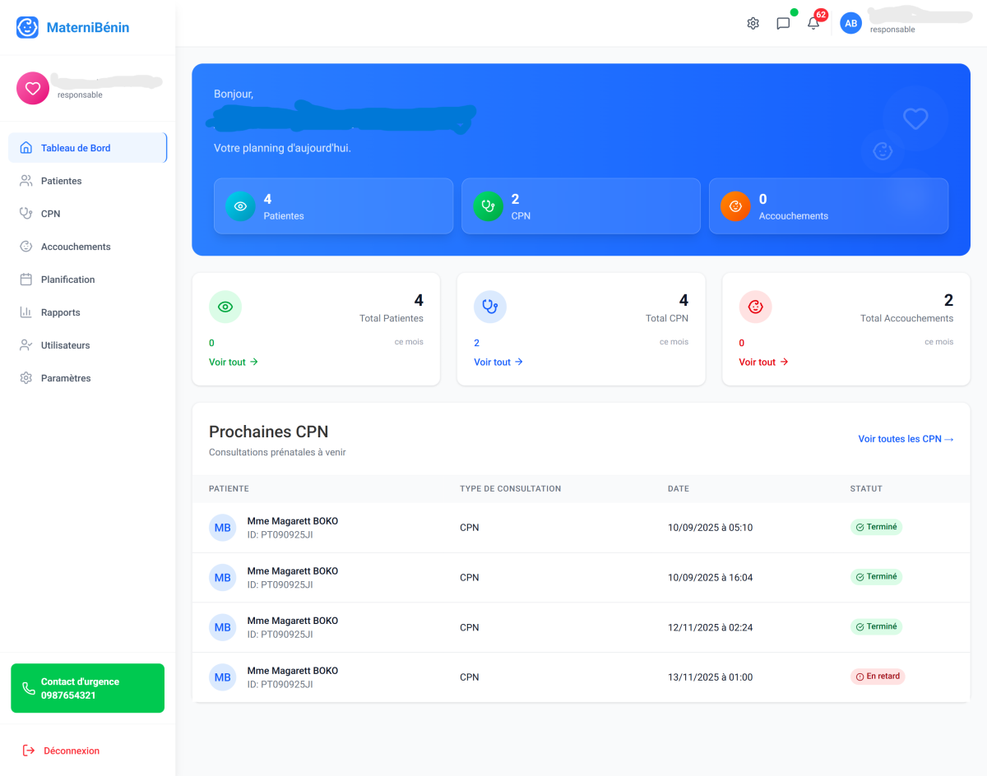Viewport: 987px width, 776px height.
Task: Click the red baby Total Accouchements icon
Action: pos(755,307)
